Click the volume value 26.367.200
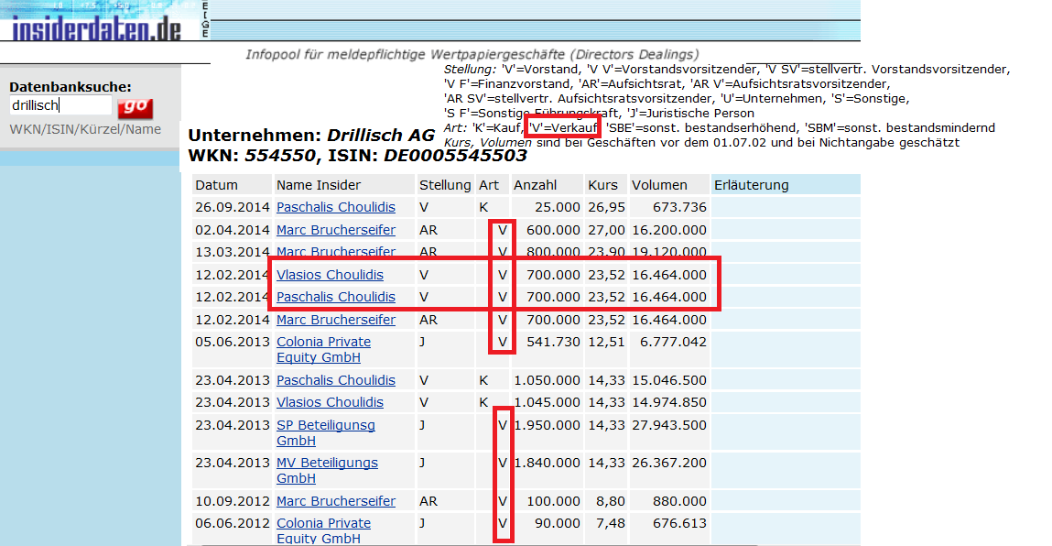 click(x=669, y=463)
